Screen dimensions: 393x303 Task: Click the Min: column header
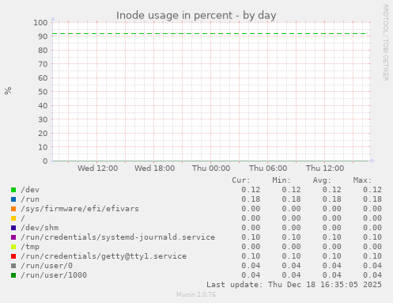[x=282, y=180]
